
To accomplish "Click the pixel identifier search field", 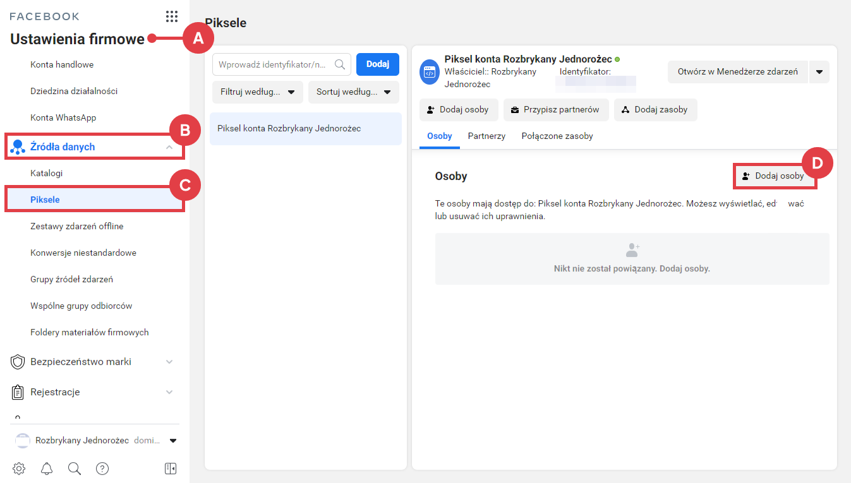I will click(275, 64).
